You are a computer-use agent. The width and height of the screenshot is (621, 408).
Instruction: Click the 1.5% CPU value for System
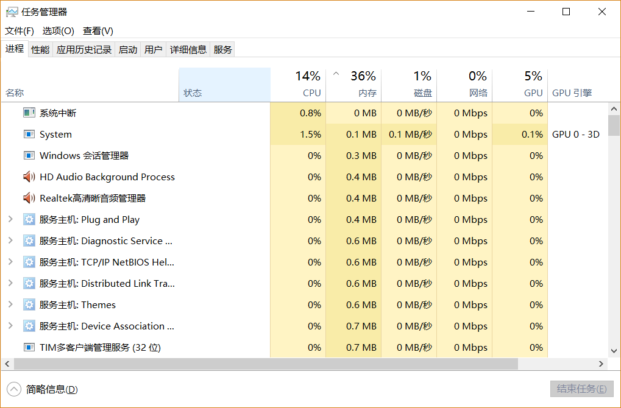[311, 134]
